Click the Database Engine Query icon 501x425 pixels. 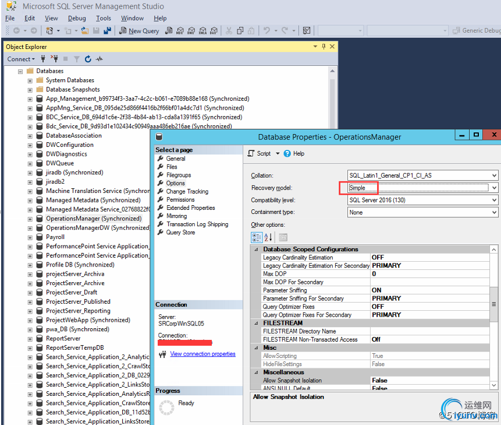169,31
